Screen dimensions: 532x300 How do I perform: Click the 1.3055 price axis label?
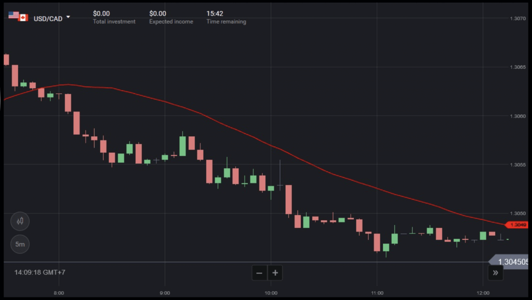518,165
